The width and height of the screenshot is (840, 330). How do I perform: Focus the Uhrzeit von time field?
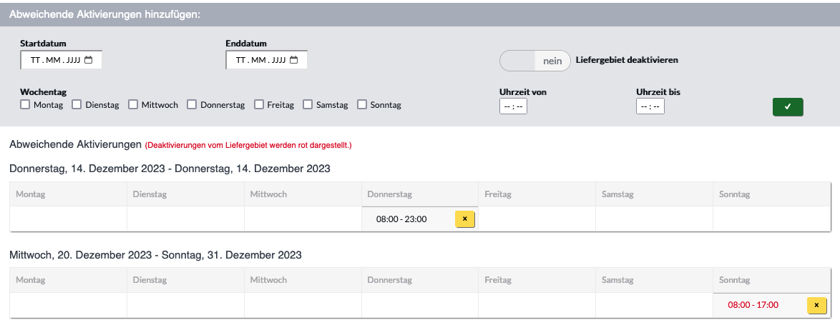click(513, 106)
